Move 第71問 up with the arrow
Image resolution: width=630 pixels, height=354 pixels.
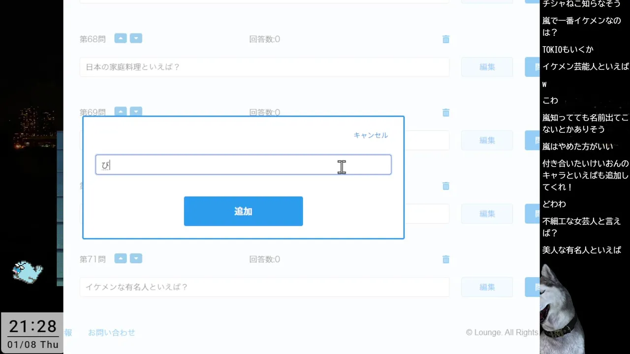121,258
